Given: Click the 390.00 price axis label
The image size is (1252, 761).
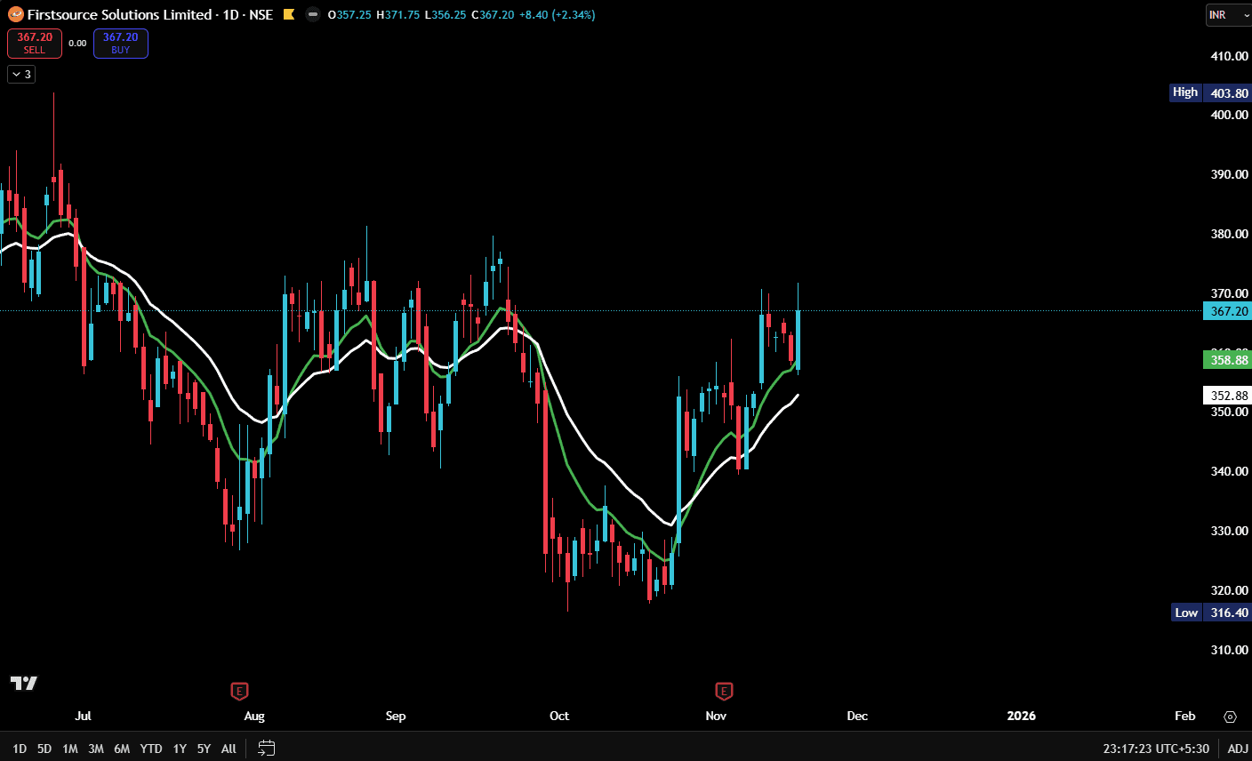Looking at the screenshot, I should (1230, 174).
